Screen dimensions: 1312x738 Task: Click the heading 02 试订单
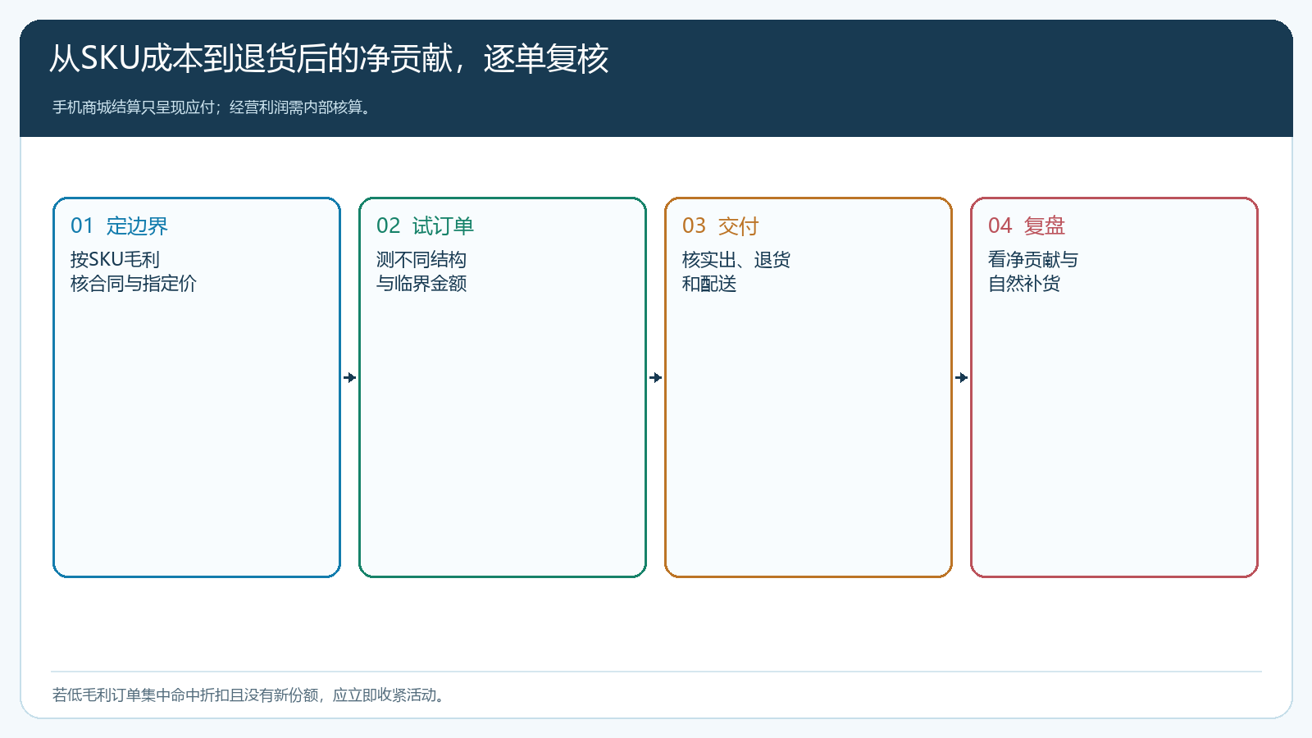click(426, 225)
